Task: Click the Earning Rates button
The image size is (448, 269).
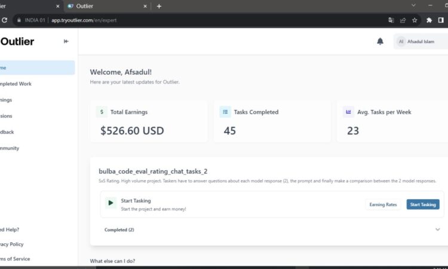Action: coord(383,204)
